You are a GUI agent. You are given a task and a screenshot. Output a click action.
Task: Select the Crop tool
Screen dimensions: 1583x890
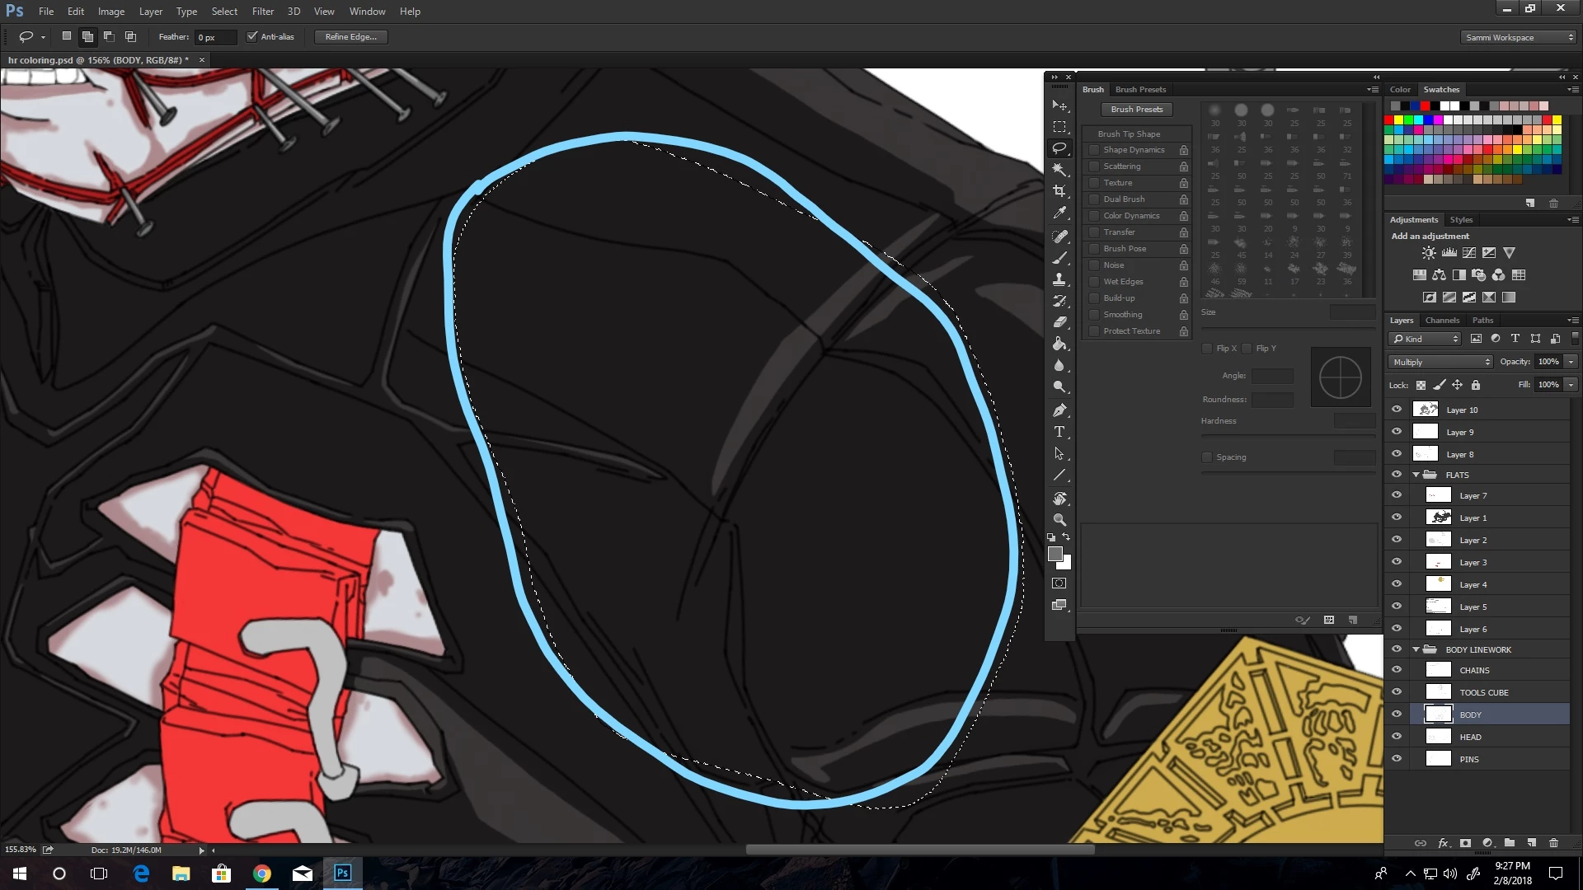click(x=1059, y=191)
